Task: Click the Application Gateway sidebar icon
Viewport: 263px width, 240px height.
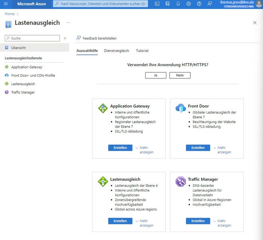Action: click(7, 67)
